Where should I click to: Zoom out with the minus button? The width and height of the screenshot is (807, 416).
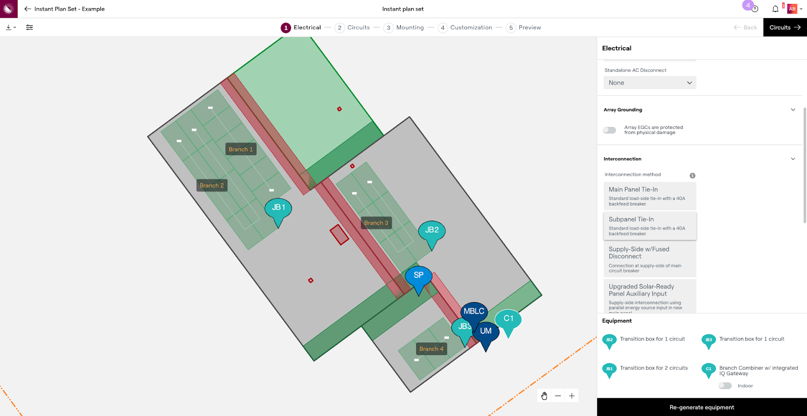tap(558, 396)
